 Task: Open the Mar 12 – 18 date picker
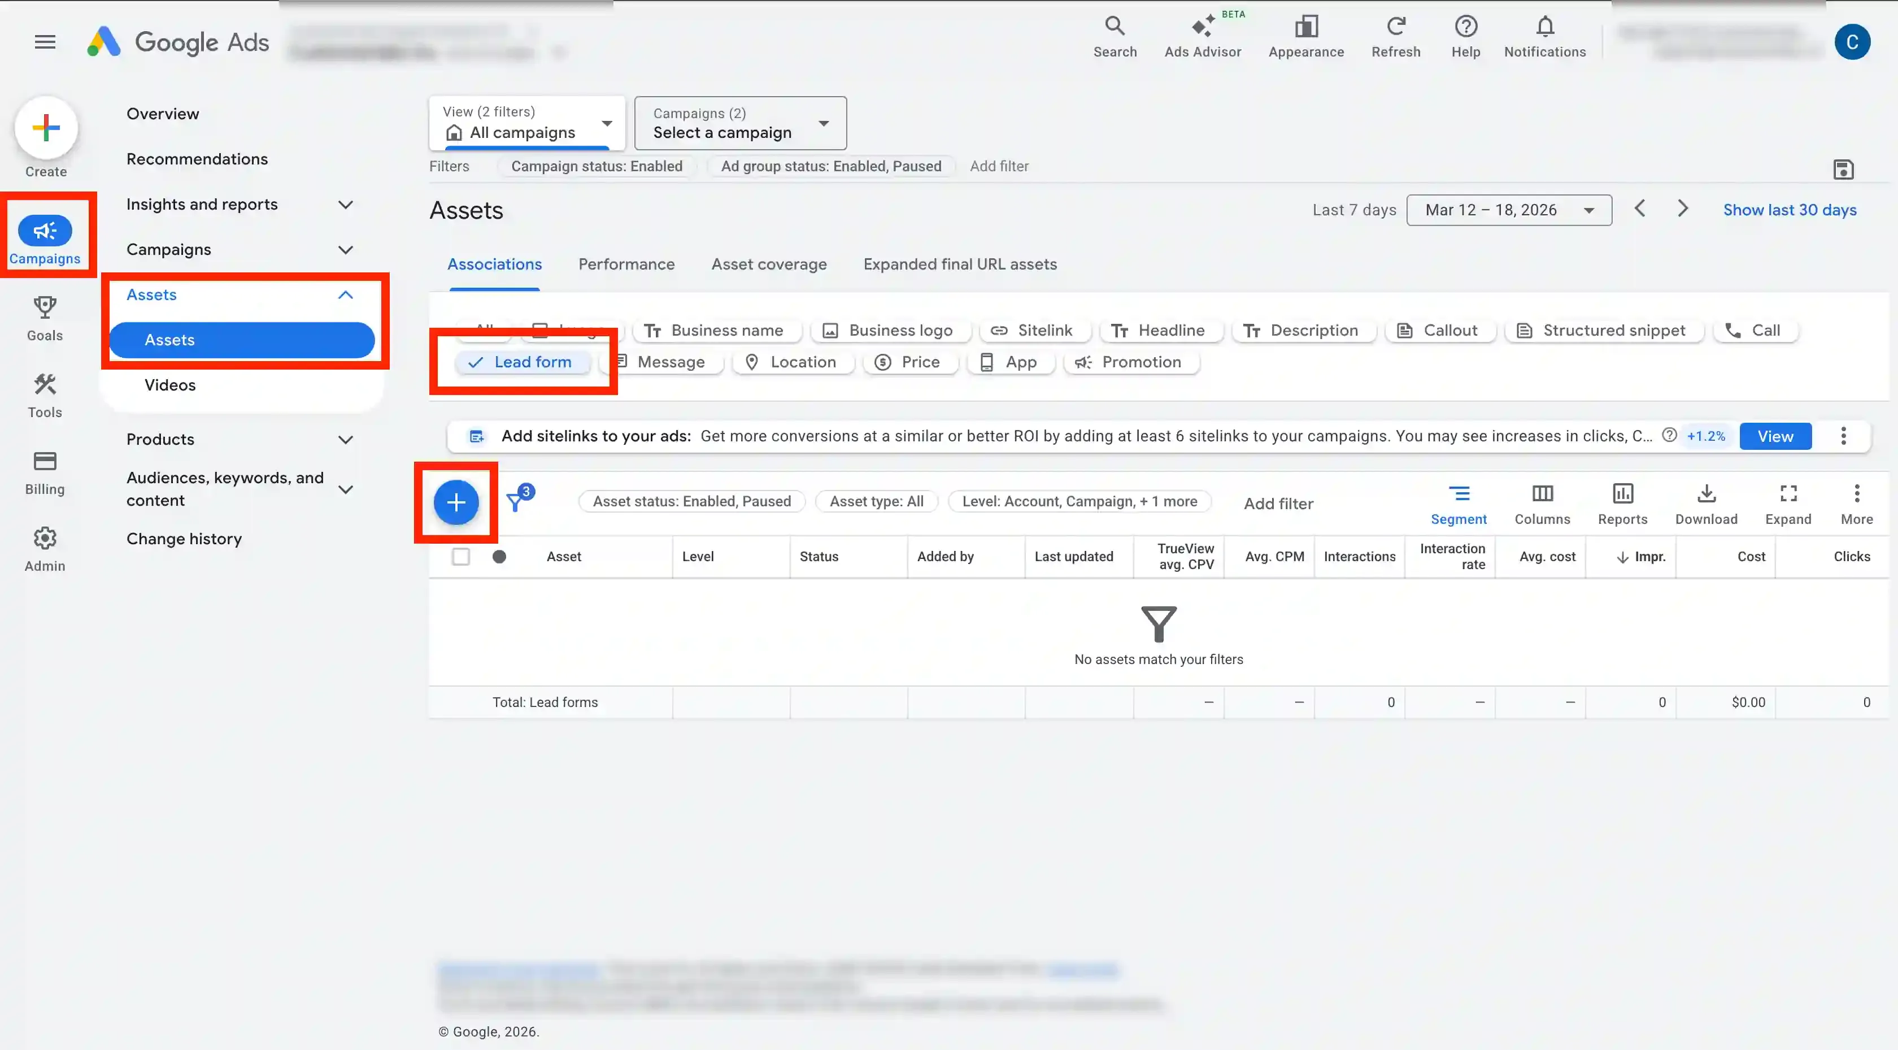tap(1508, 210)
